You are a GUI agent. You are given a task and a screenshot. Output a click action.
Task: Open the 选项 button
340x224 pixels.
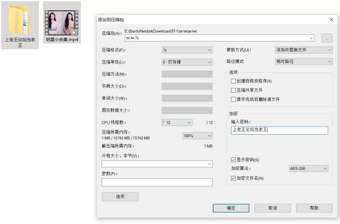pos(120,196)
